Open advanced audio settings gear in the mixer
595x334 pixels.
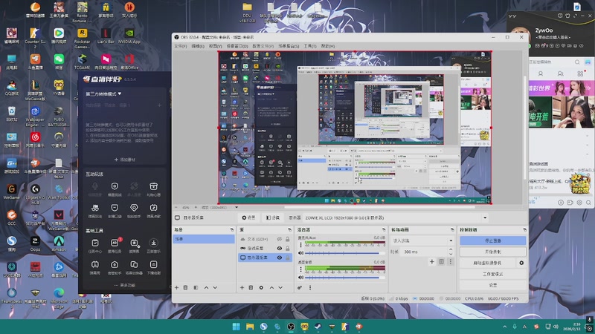pos(300,287)
